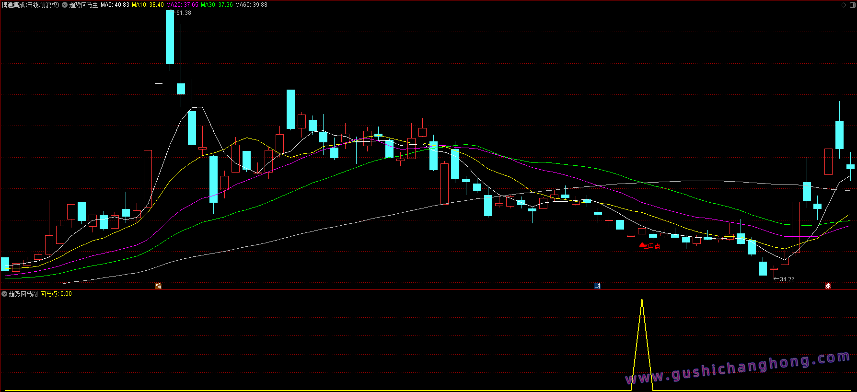
Task: Click the orange 榜 event marker
Action: coord(159,286)
